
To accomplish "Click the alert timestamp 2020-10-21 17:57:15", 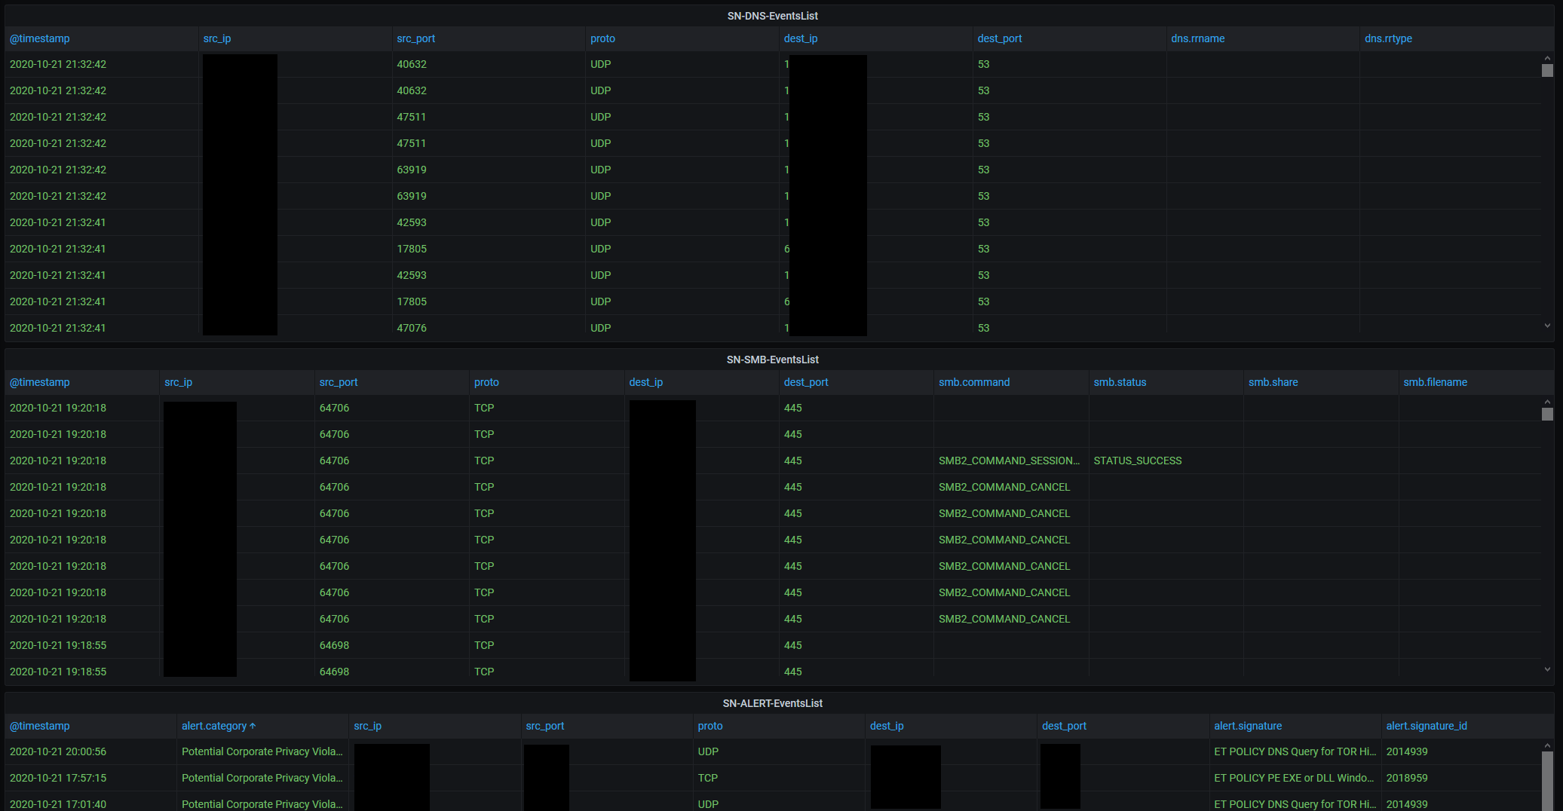I will (58, 778).
